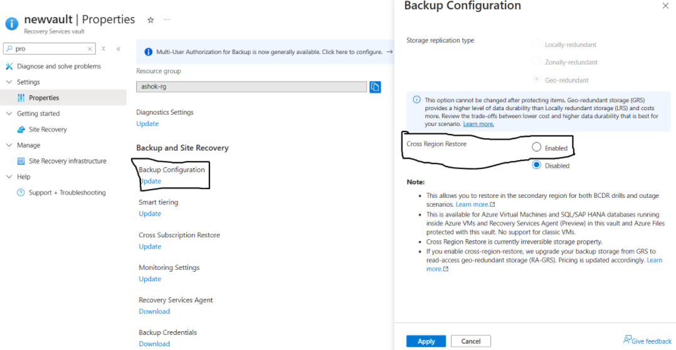676x350 pixels.
Task: Click Update under Cross Subscription Restore
Action: point(150,247)
